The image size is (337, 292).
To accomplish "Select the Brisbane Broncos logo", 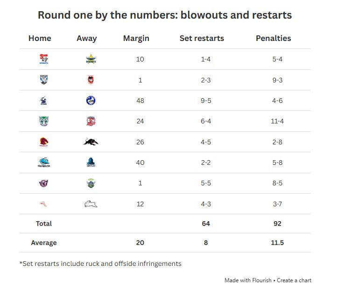I will point(44,142).
